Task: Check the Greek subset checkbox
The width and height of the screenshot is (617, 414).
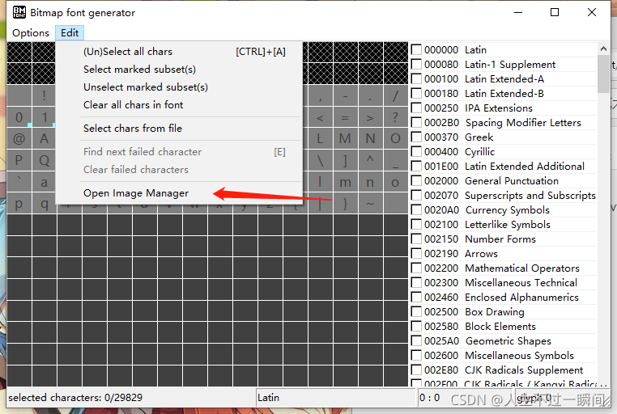Action: click(x=416, y=137)
